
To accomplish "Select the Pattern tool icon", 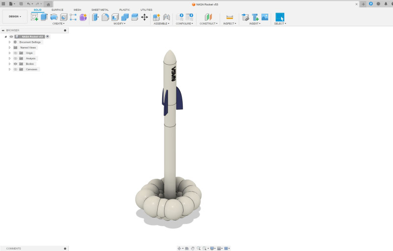I will tap(73, 17).
